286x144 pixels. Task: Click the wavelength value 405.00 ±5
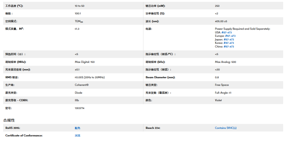221,21
